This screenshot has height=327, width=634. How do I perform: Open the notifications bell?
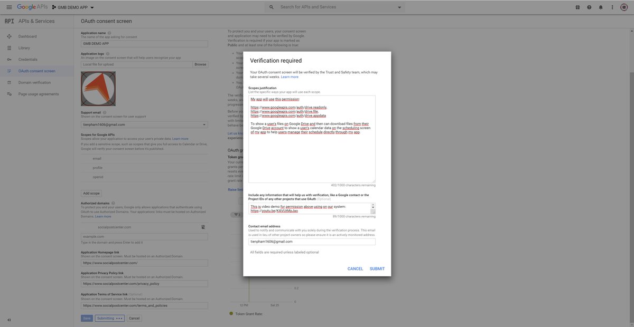click(x=601, y=7)
